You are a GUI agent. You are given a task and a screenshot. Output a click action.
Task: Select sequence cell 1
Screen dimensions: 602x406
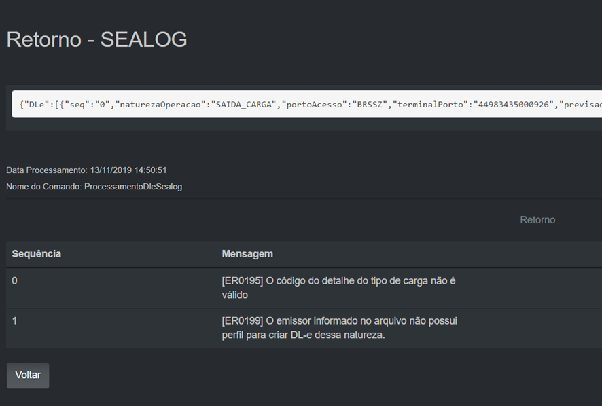coord(14,321)
